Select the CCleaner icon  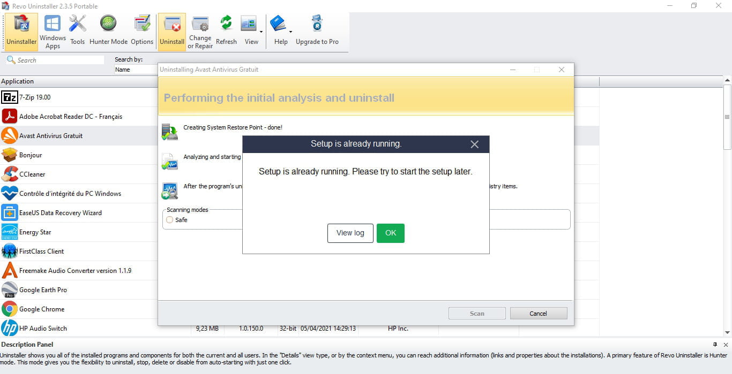click(10, 174)
